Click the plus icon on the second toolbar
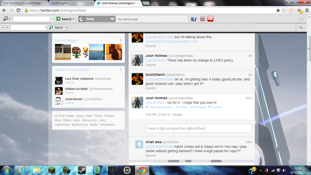This screenshot has width=311, height=175. [x=3, y=27]
